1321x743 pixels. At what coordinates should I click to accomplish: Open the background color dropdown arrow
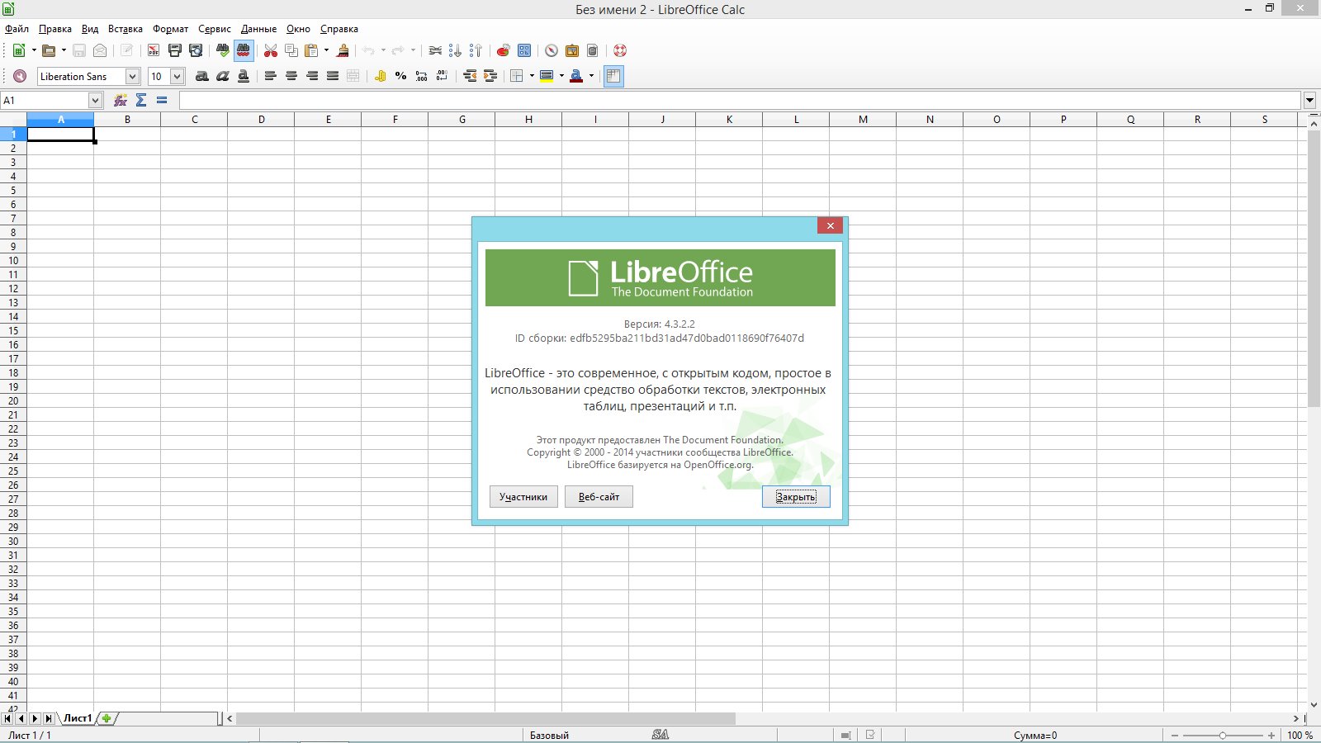(x=561, y=76)
